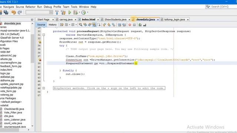
Task: Click the Stop Macro Recording icon
Action: (x=134, y=25)
